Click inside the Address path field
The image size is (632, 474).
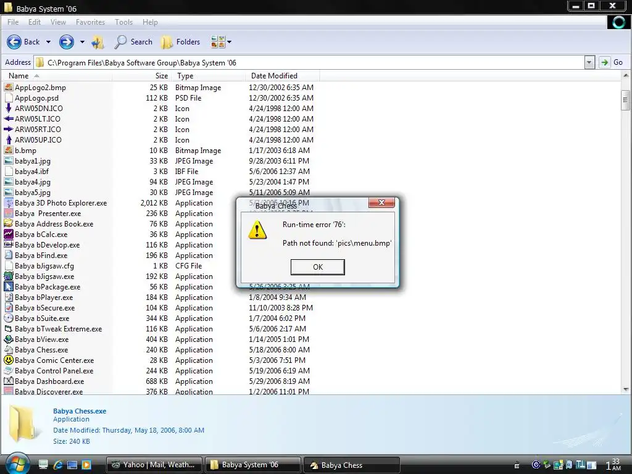[309, 62]
